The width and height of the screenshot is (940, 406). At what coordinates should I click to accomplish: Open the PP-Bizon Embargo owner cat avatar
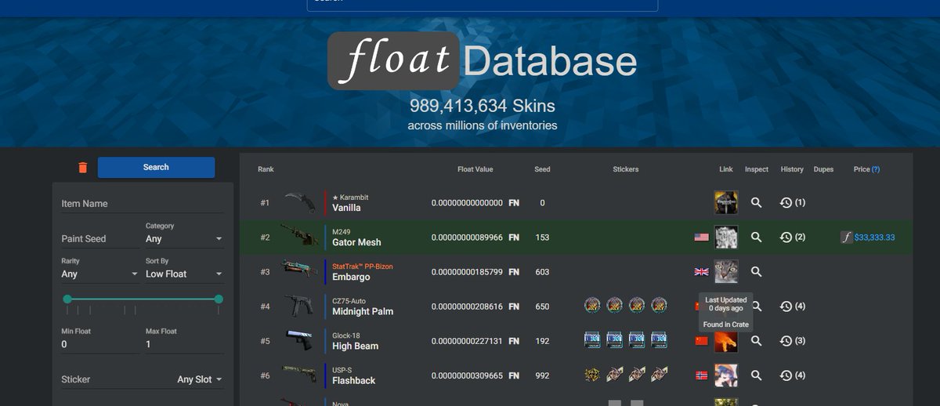click(726, 272)
